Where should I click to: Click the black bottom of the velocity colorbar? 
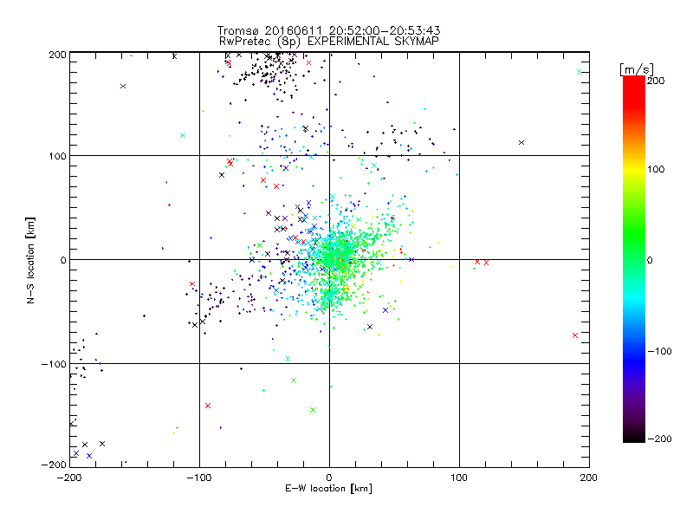coord(634,436)
